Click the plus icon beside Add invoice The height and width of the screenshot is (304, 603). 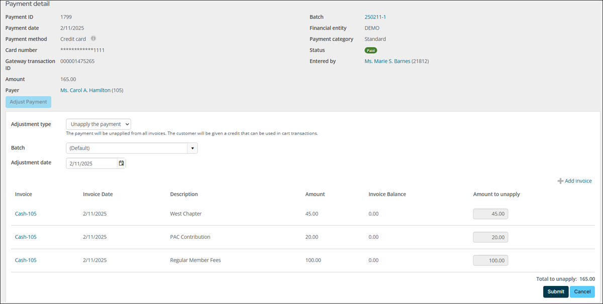[560, 181]
